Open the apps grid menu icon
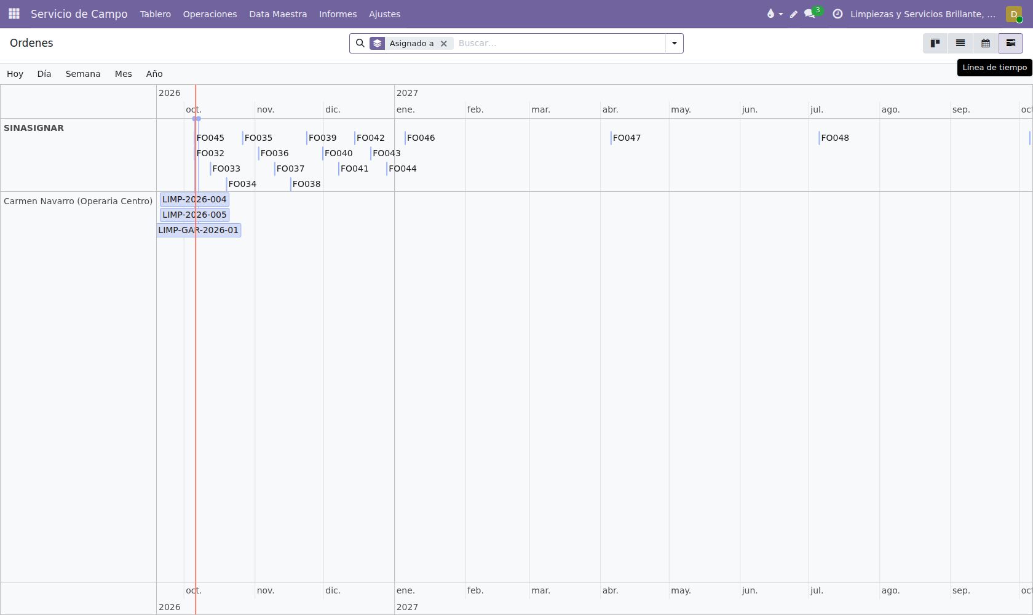Image resolution: width=1033 pixels, height=615 pixels. click(14, 14)
